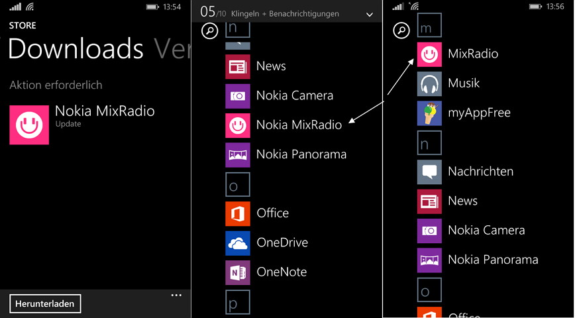This screenshot has height=318, width=577.
Task: Tap the Nokia Panorama label in middle list
Action: click(301, 154)
